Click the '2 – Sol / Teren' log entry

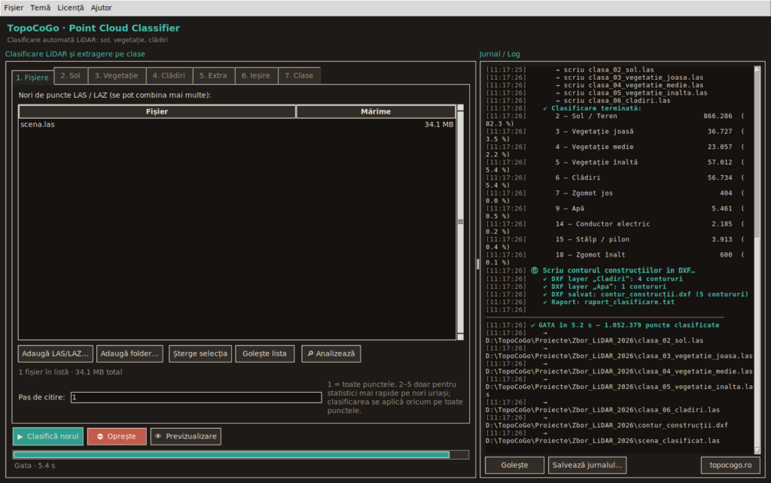586,117
